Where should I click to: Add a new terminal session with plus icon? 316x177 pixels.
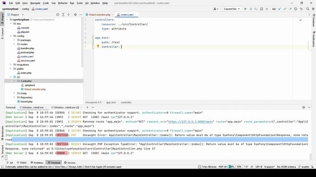pos(87,107)
